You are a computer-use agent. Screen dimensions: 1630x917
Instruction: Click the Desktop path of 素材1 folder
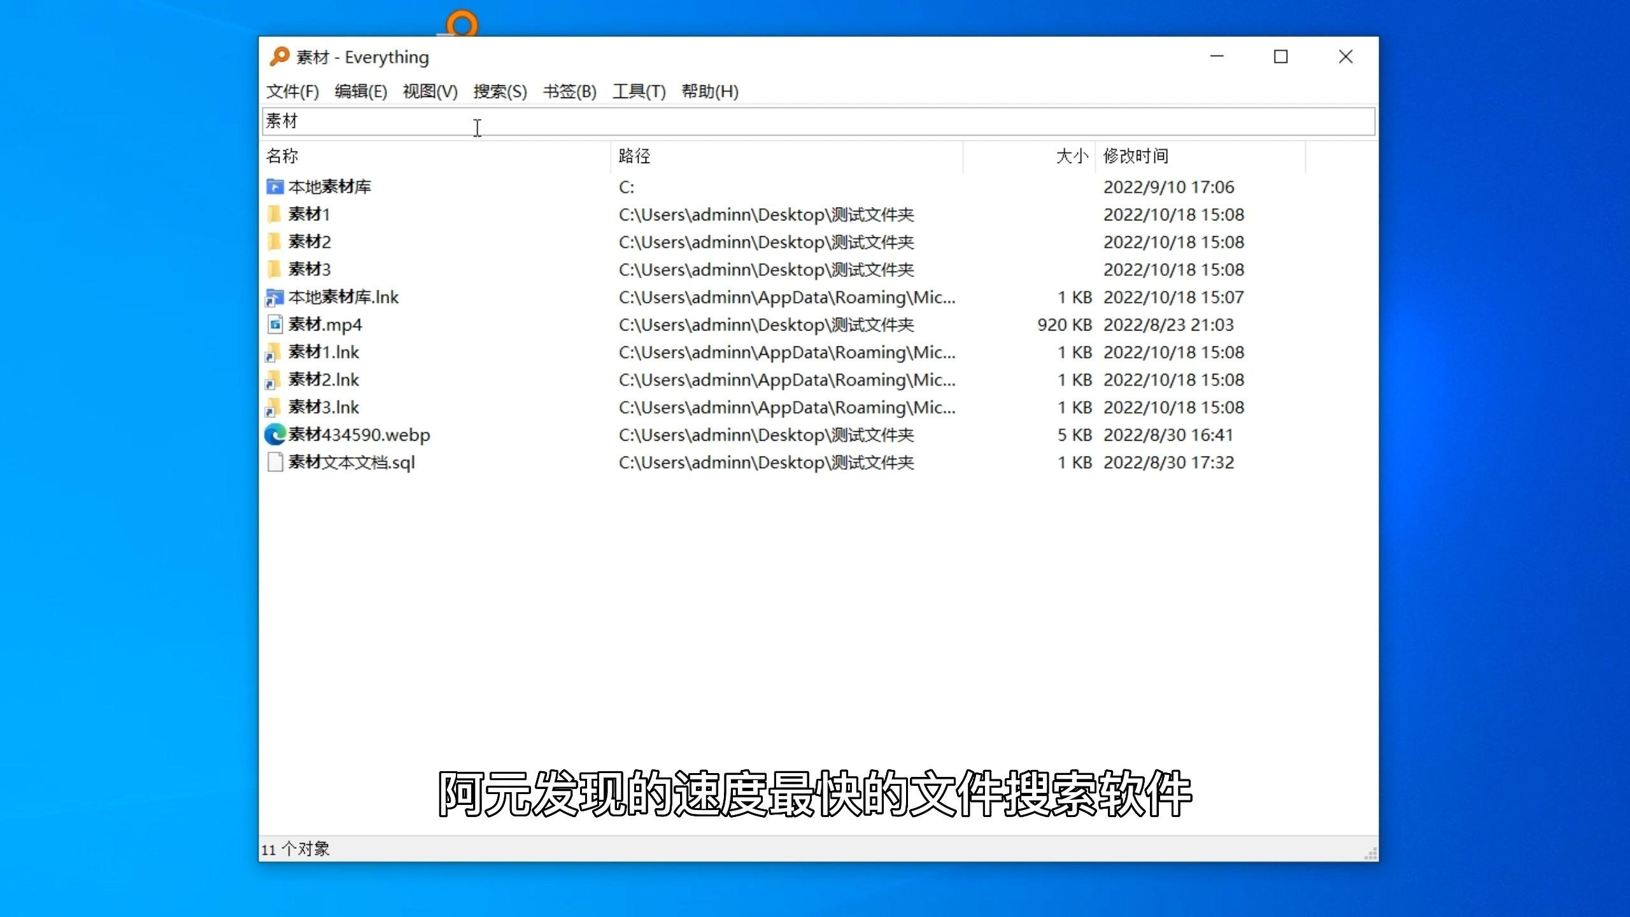pyautogui.click(x=766, y=214)
